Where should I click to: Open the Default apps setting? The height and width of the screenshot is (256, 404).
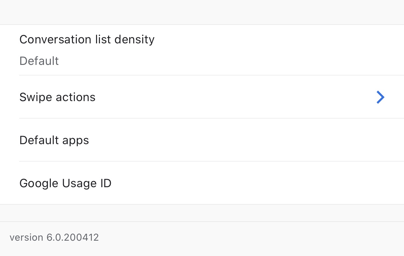coord(202,140)
